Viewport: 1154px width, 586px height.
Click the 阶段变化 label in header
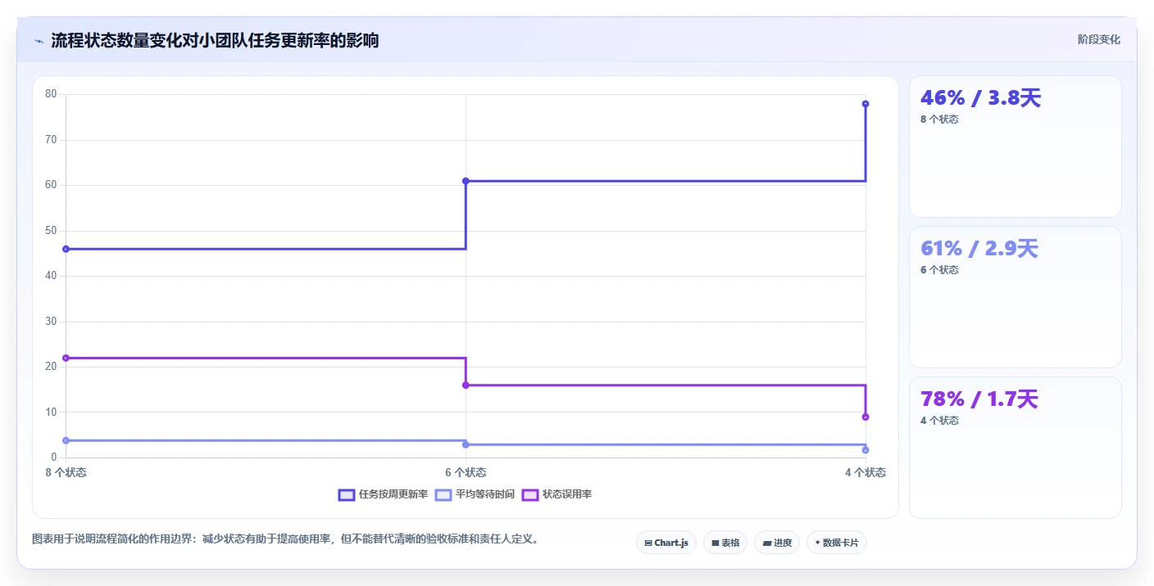point(1098,39)
